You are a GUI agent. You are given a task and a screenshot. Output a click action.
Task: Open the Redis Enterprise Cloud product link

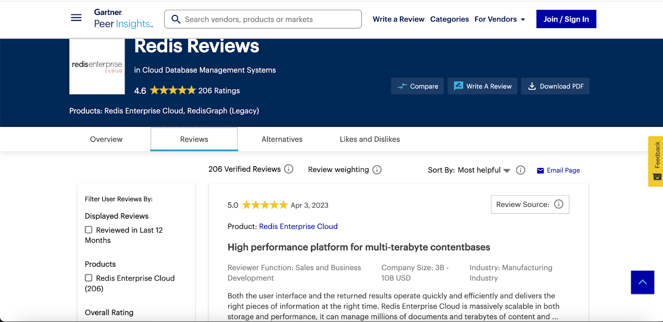click(298, 226)
